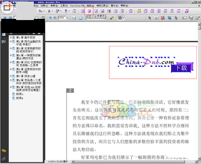Expand the 第1章 集中投资 bookmark
The width and height of the screenshot is (201, 164).
click(11, 37)
